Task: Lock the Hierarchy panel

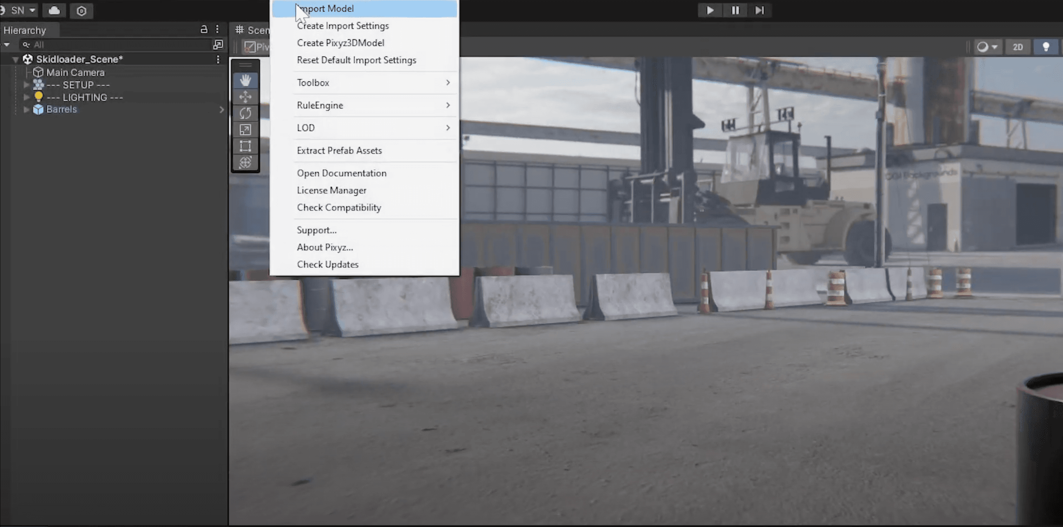Action: pyautogui.click(x=204, y=29)
